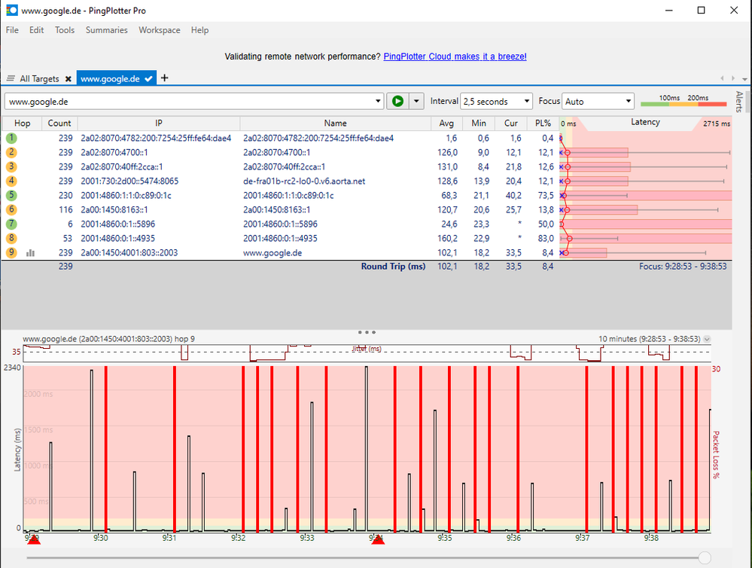Click the Avg value 160,2 for hop 8

click(447, 238)
